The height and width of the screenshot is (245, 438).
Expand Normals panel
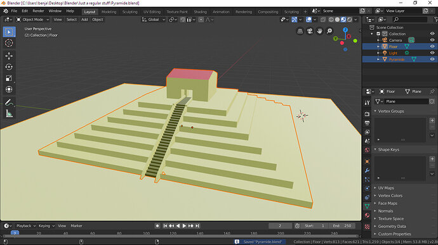pos(385,211)
